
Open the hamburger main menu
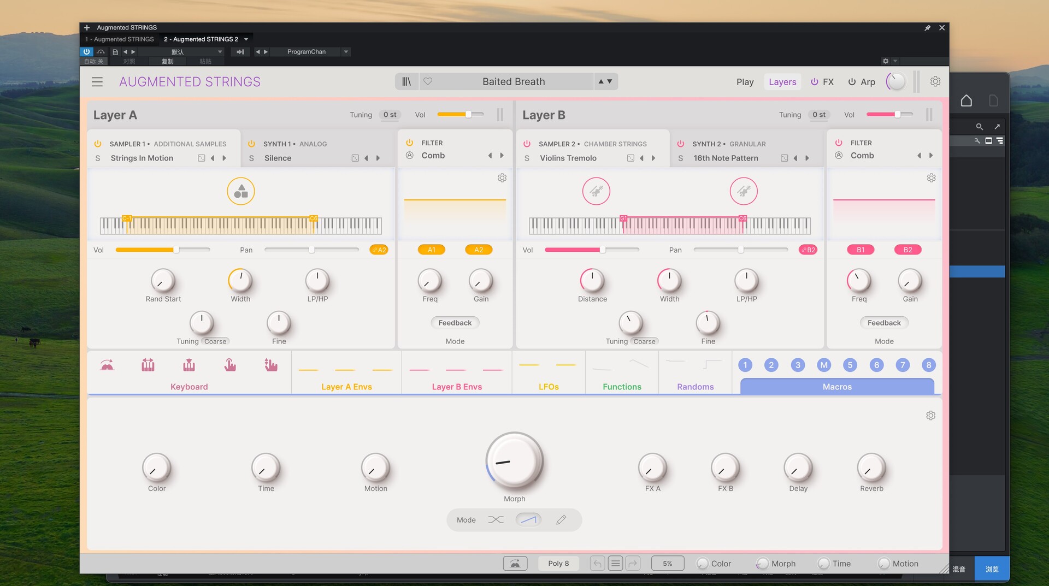tap(97, 82)
